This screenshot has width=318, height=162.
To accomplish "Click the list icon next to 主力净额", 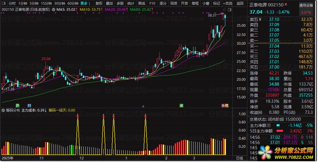I will pyautogui.click(x=269, y=125).
